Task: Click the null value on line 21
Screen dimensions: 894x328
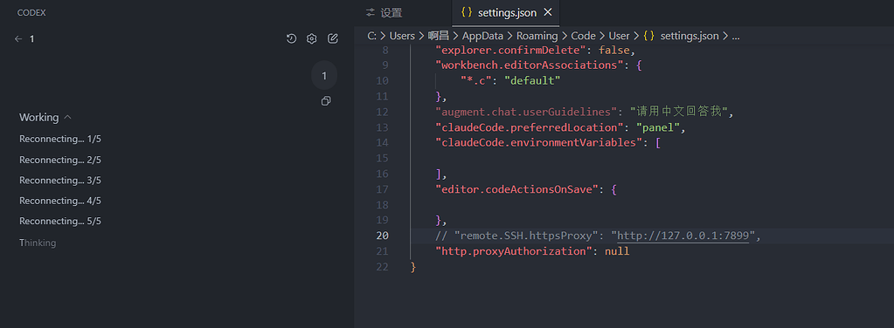Action: [617, 251]
